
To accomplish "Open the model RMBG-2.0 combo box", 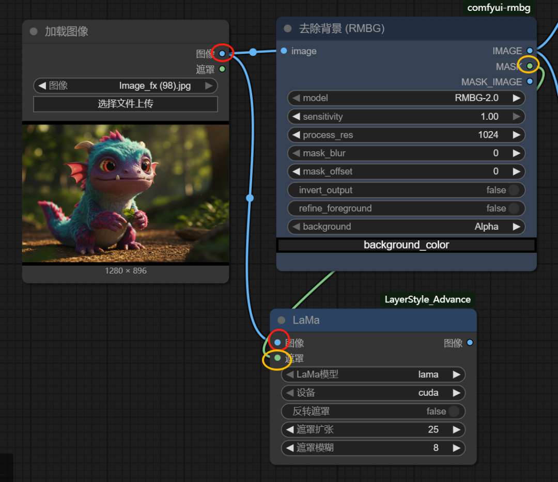I will coord(406,98).
